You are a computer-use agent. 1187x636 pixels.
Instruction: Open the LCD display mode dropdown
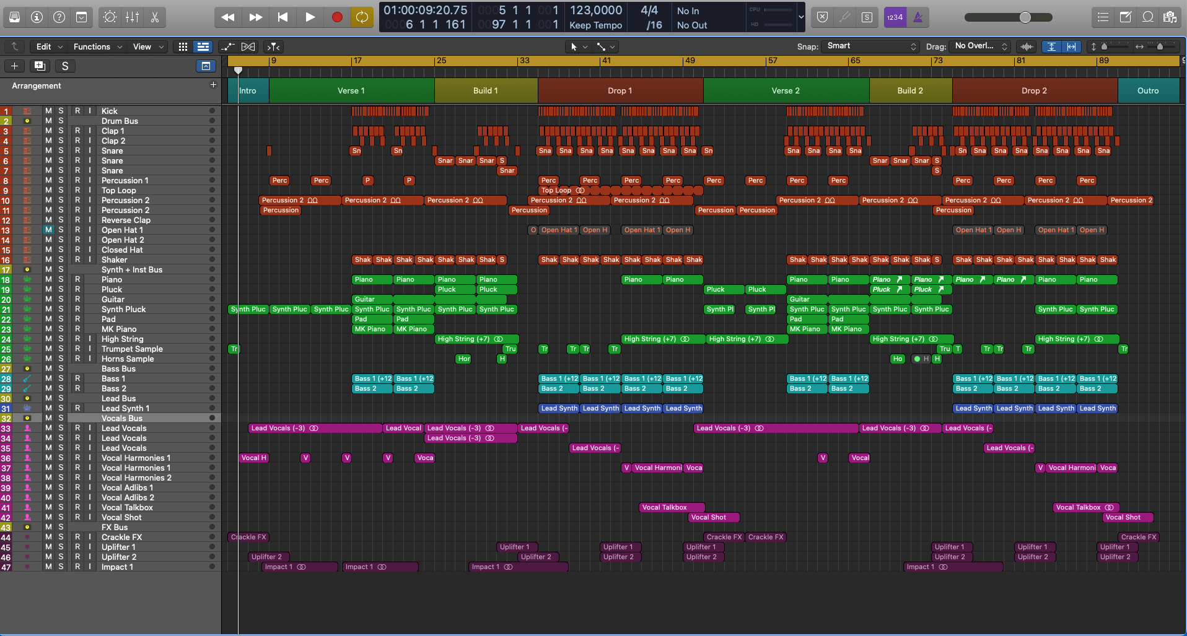click(x=800, y=17)
